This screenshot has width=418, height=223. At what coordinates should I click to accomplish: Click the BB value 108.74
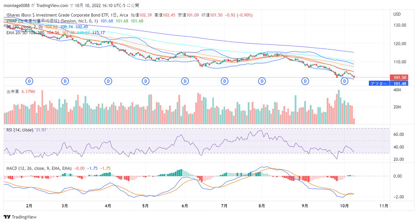(x=67, y=27)
